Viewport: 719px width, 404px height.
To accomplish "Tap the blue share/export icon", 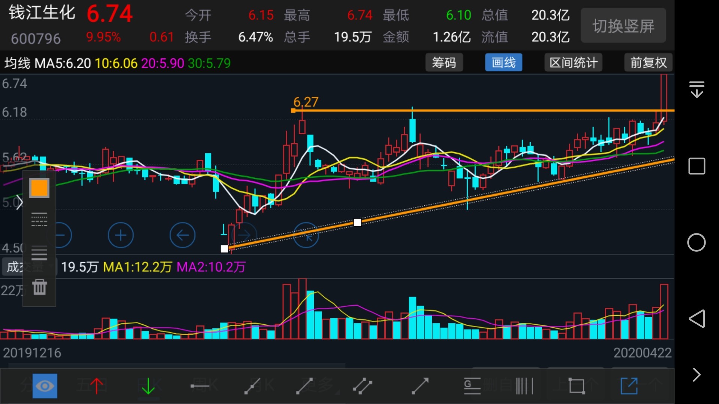I will (629, 386).
